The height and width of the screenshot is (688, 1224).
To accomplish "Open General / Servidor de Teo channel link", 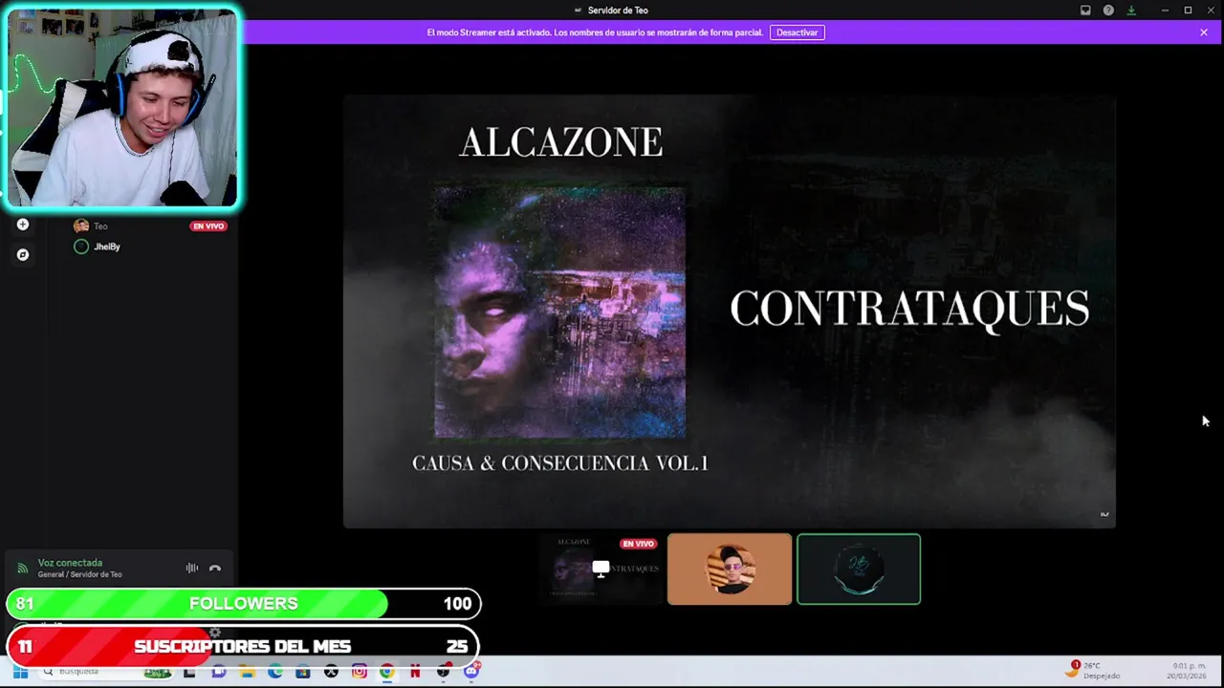I will pyautogui.click(x=79, y=574).
